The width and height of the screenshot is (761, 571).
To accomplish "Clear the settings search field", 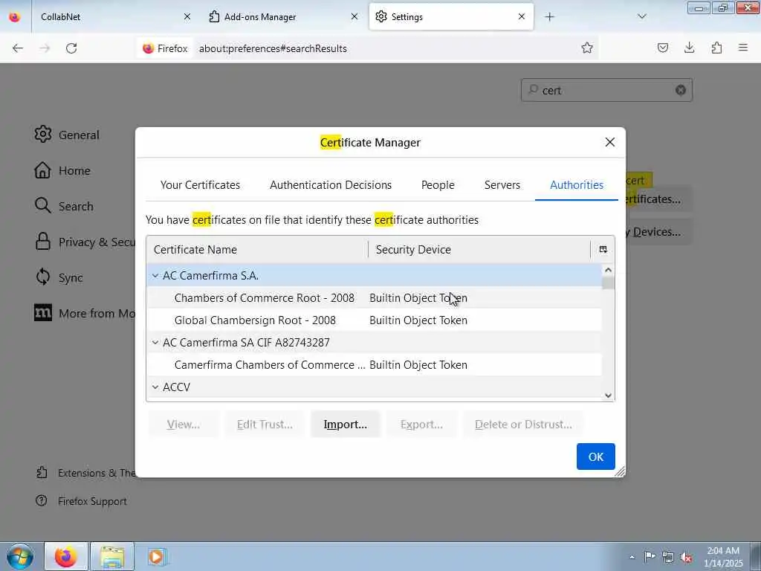I will [x=681, y=90].
